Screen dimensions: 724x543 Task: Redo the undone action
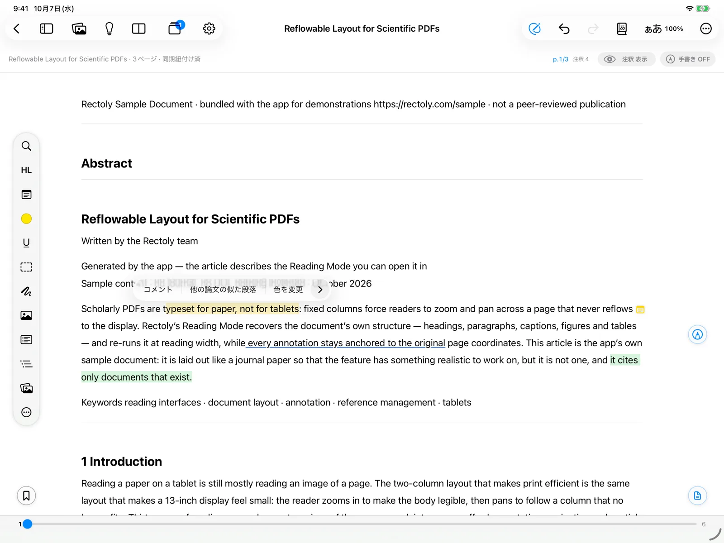[x=593, y=29]
